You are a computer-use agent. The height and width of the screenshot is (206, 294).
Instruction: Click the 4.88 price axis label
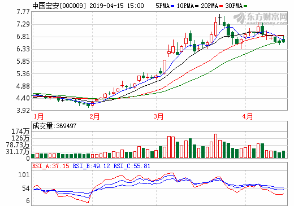click(x=23, y=86)
